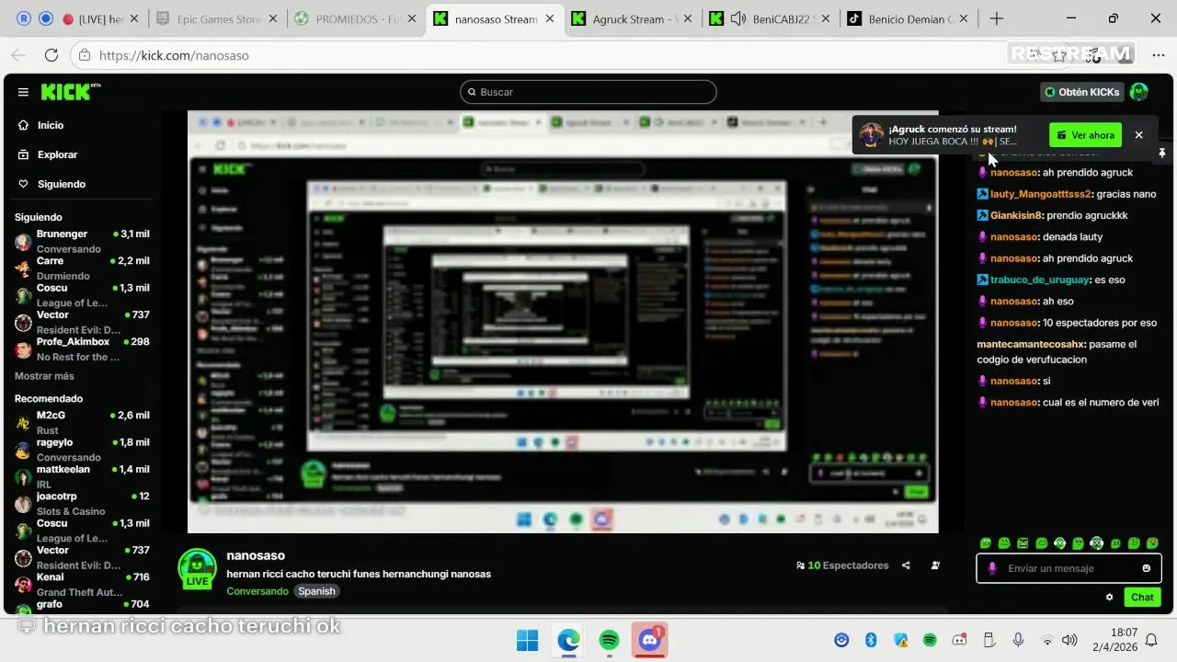Open Siguiendo with heart icon
1177x662 pixels.
61,184
